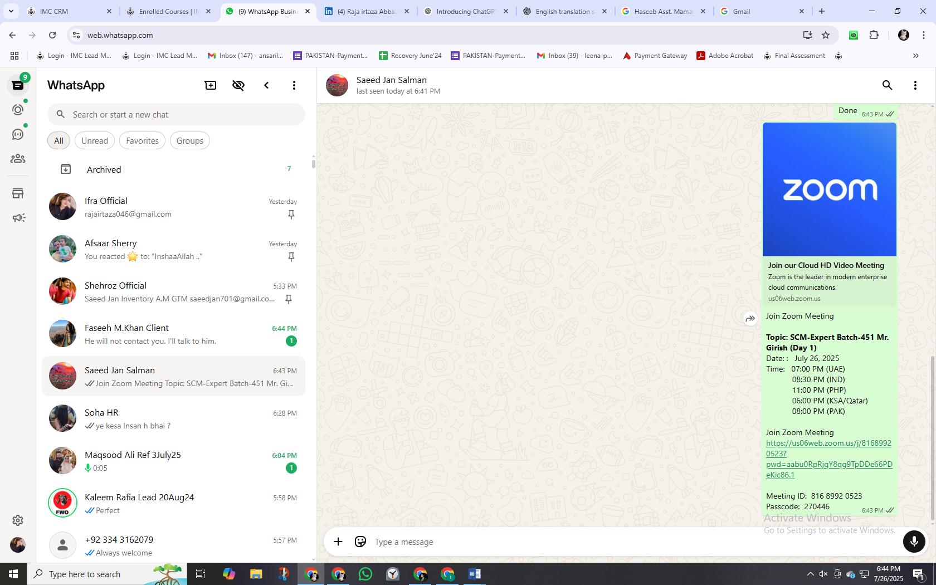Show hidden system tray icons
The width and height of the screenshot is (936, 585).
[x=810, y=574]
